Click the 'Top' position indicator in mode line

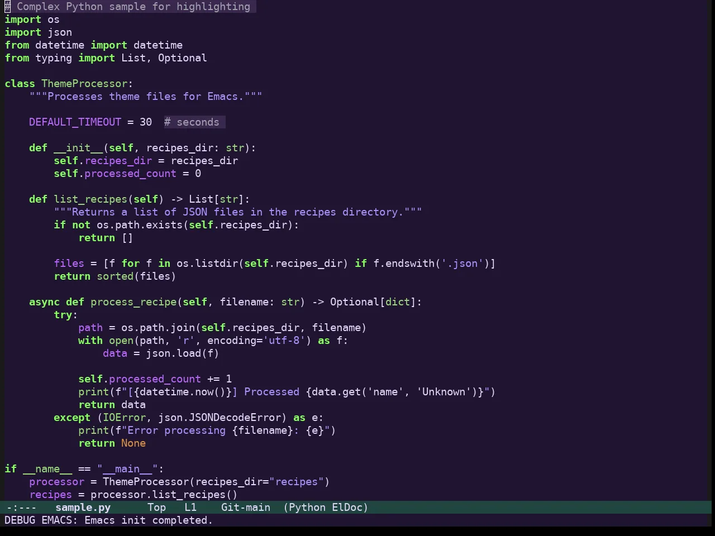click(156, 508)
